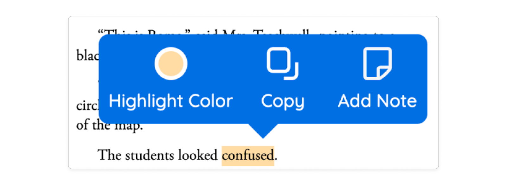Screen dimensions: 507x185
Task: Click the word "of" in "of the map"
Action: tap(82, 125)
